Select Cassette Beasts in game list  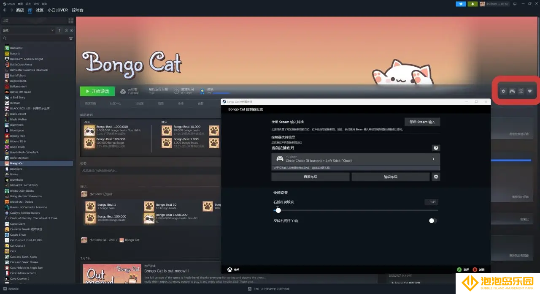38,229
